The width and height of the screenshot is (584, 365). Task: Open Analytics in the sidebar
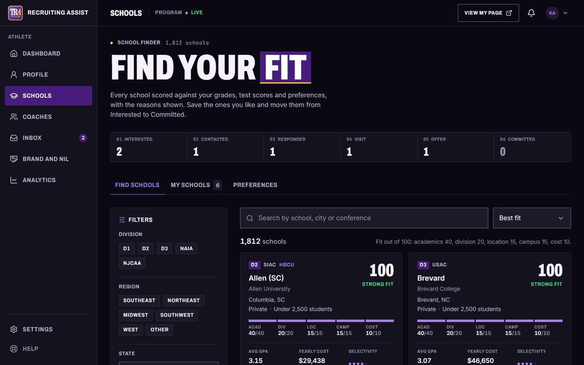click(48, 180)
